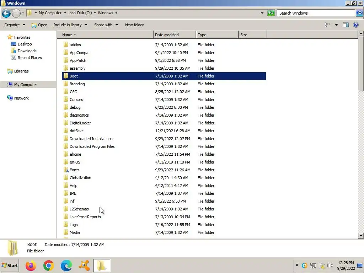
Task: Sort by the Date modified column header
Action: [x=175, y=35]
